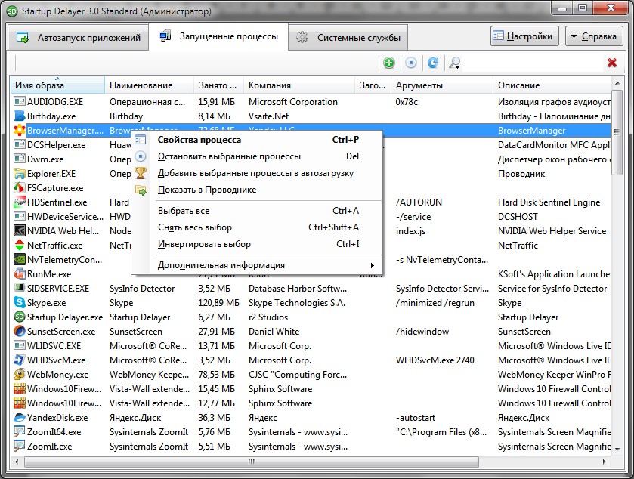Click the Skype.exe icon
This screenshot has width=634, height=479.
coord(20,303)
